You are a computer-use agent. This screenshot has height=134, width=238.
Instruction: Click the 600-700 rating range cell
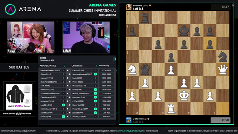107,117
